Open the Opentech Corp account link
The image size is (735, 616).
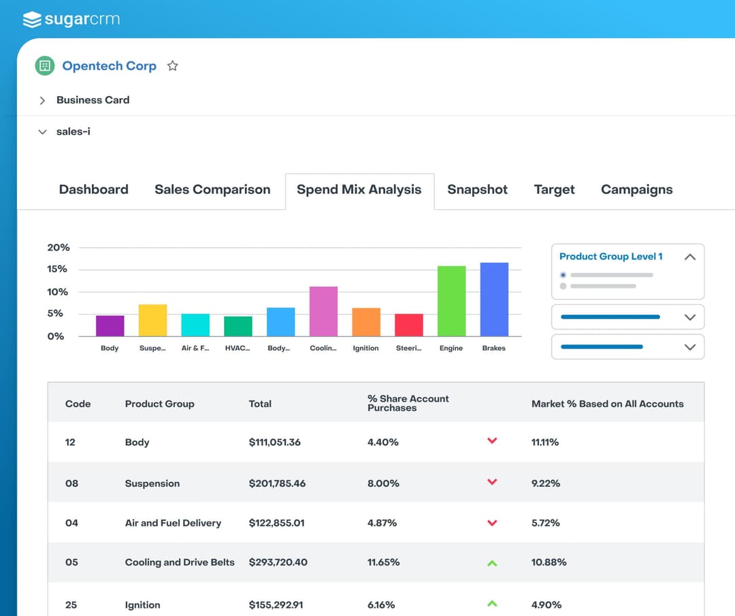pyautogui.click(x=109, y=66)
